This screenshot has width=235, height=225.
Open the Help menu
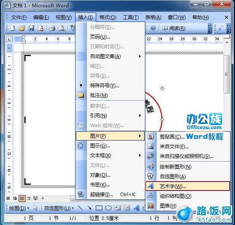201,17
